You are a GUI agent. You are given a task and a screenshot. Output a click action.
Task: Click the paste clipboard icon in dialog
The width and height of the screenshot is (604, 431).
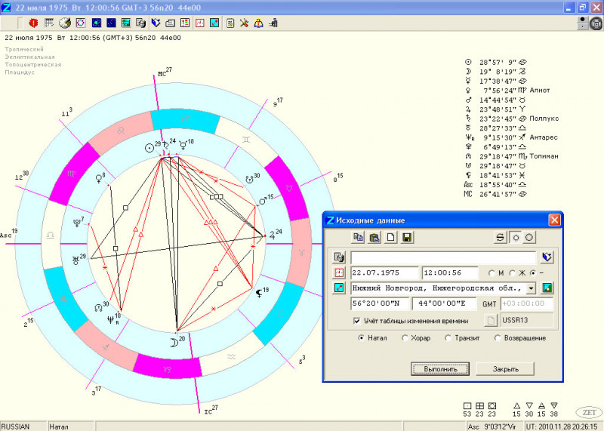coord(374,237)
